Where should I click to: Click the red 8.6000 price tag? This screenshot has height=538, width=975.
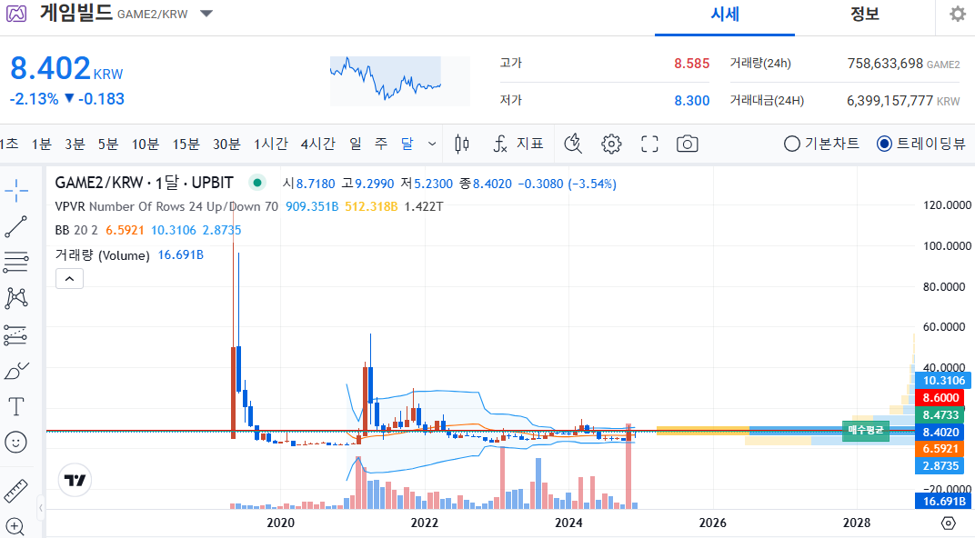(940, 398)
